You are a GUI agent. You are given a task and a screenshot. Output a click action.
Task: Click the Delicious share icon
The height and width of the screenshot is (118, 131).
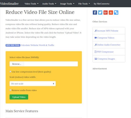pyautogui.click(x=116, y=13)
